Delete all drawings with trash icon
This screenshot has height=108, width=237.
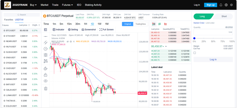46,88
